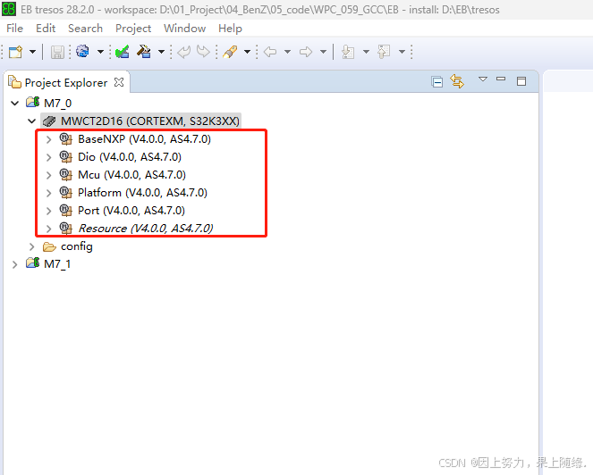Click the BaseNXP module icon
593x475 pixels.
[66, 139]
